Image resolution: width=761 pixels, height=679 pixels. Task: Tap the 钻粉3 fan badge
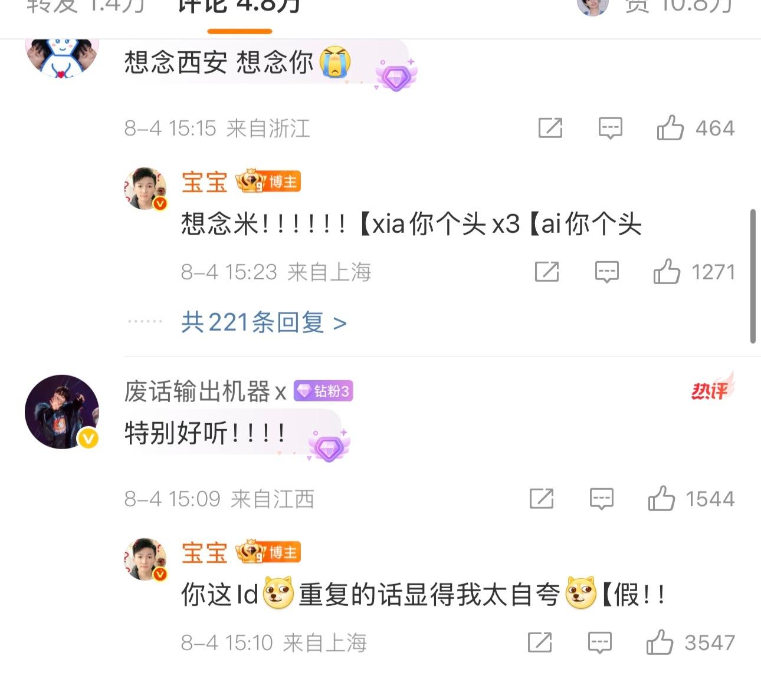323,391
